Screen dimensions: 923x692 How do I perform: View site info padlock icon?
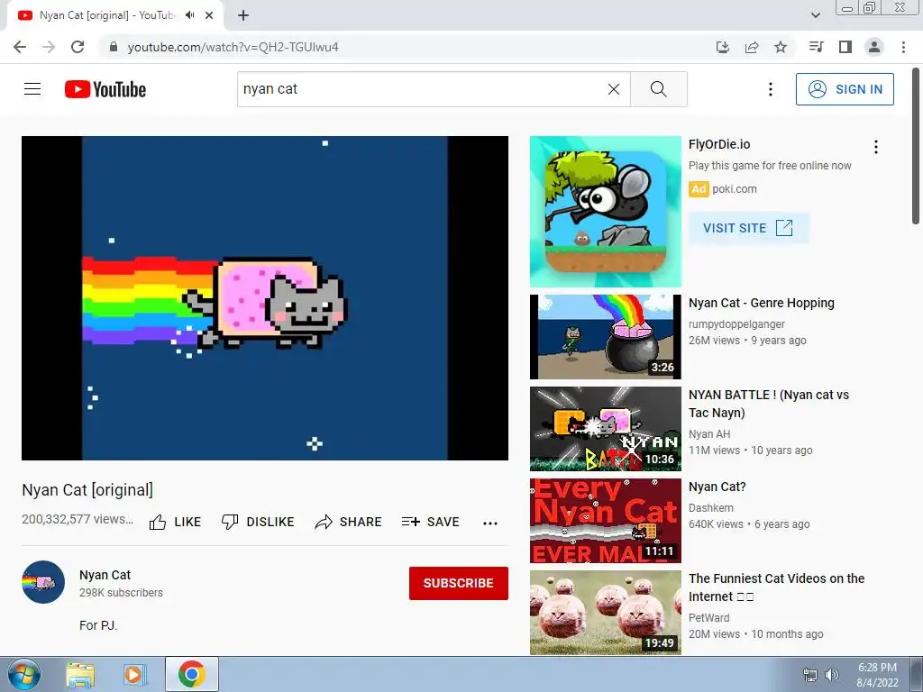pos(114,47)
